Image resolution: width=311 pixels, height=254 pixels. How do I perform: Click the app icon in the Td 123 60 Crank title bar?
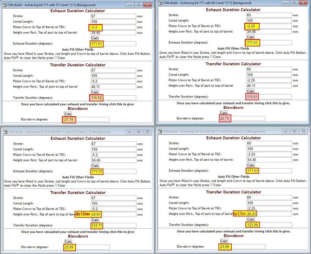coord(160,131)
